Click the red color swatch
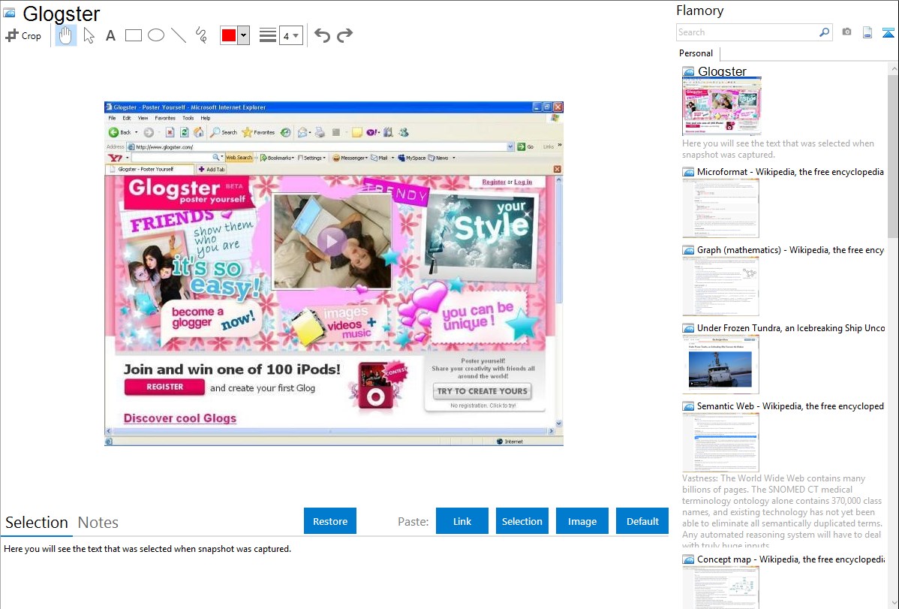 [229, 35]
